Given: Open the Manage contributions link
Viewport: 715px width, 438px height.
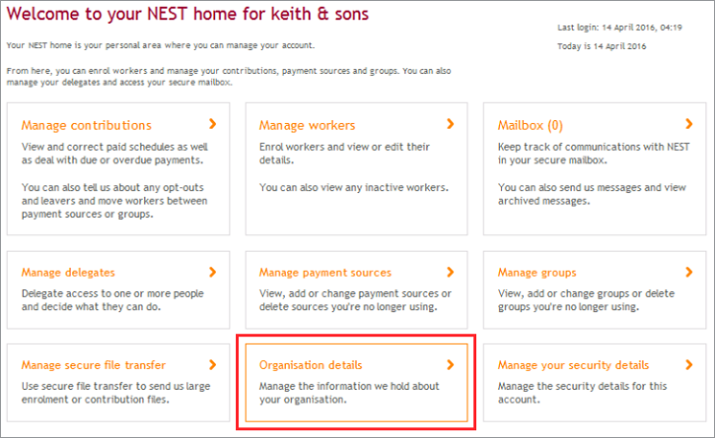Looking at the screenshot, I should [86, 126].
